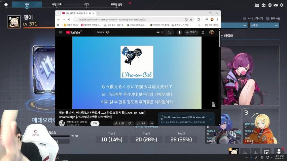This screenshot has height=161, width=287.
Task: Open the game mail envelope icon
Action: (276, 5)
